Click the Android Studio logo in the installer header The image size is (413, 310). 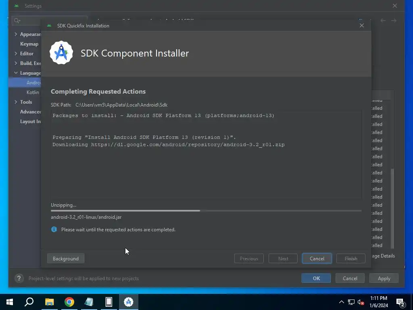(x=61, y=52)
